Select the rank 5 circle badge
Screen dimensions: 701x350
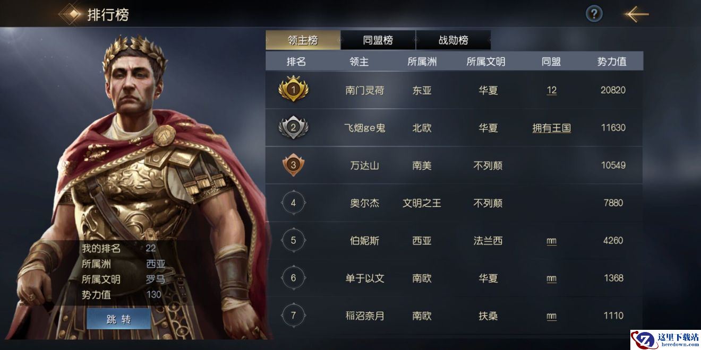[293, 240]
